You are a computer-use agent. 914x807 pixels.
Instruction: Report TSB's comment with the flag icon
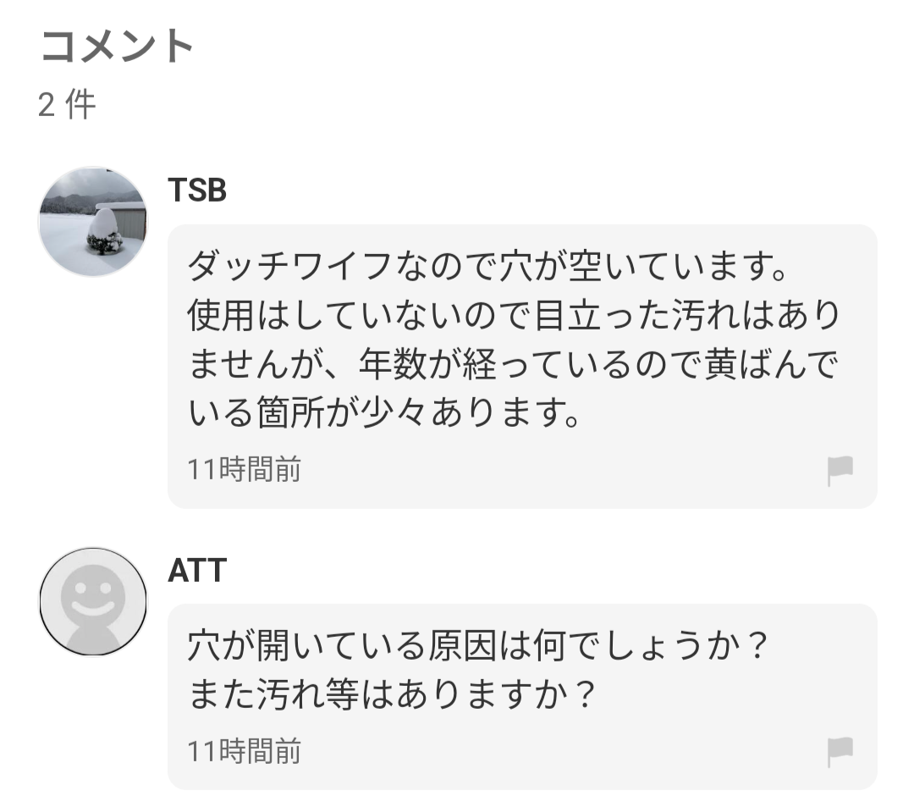pyautogui.click(x=840, y=470)
